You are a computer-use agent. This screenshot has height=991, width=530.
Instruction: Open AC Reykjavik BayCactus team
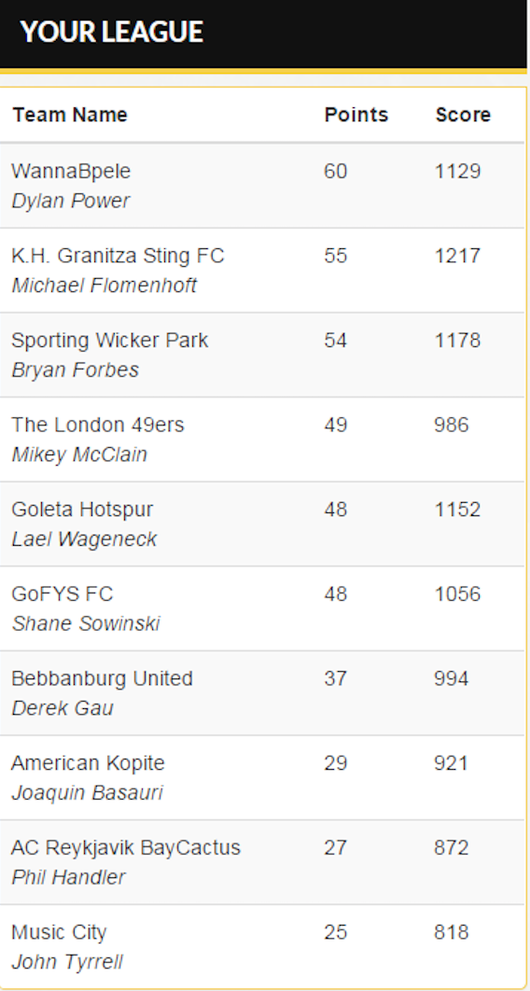(x=126, y=847)
